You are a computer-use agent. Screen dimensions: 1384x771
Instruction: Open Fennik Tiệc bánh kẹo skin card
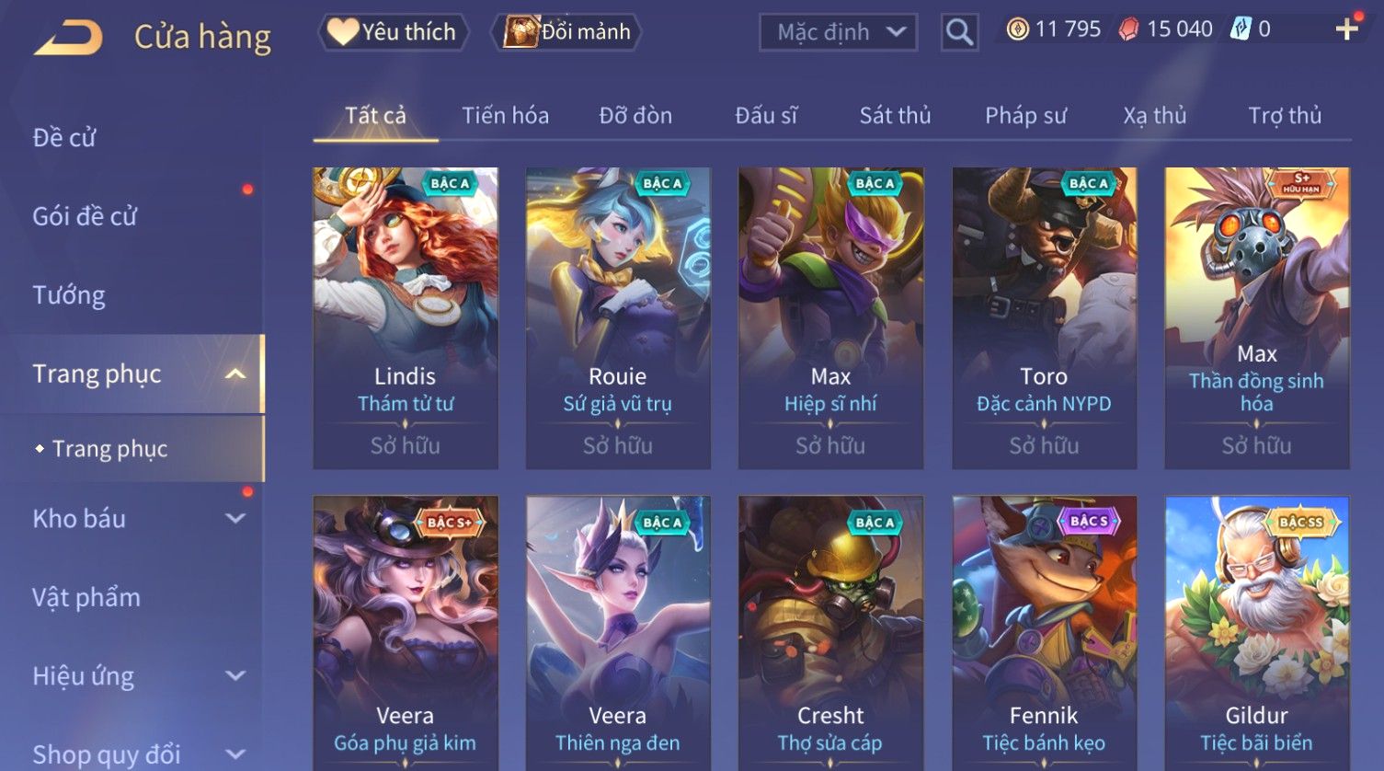click(1044, 633)
